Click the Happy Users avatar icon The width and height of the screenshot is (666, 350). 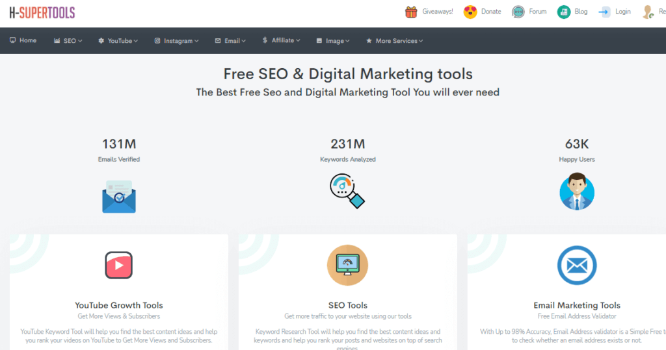(x=577, y=191)
